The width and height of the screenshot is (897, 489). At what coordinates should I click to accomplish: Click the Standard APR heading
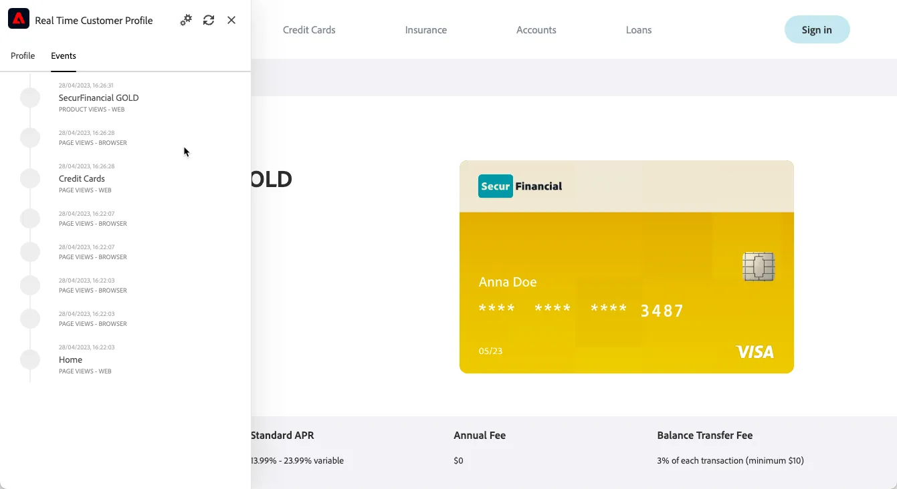coord(282,436)
